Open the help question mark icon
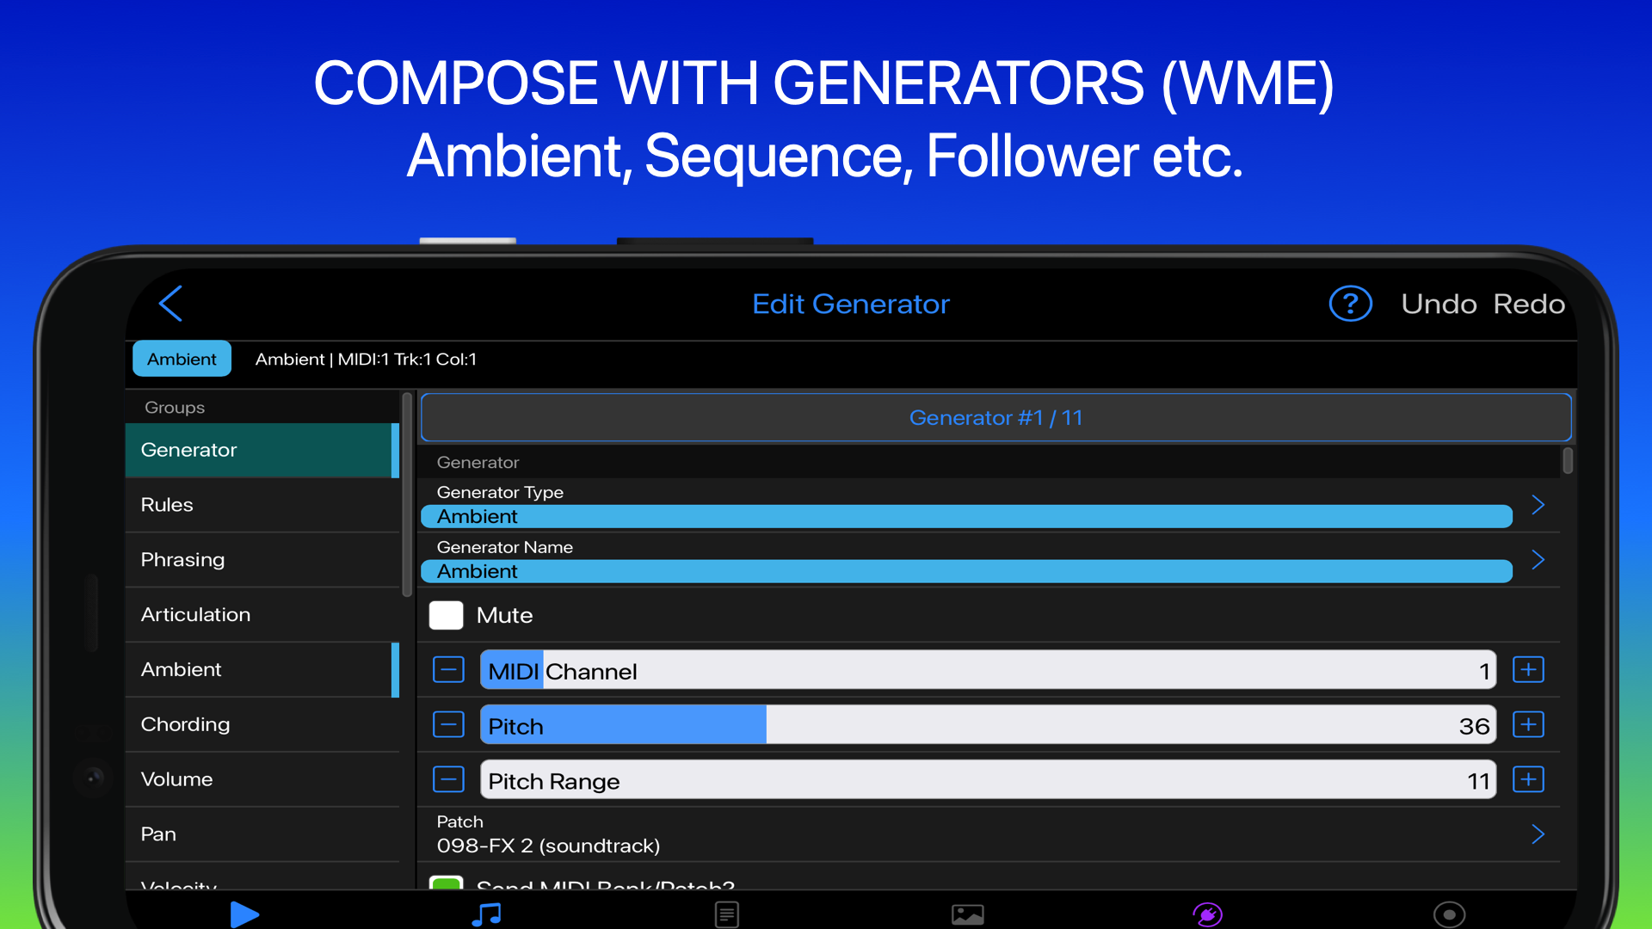 click(x=1351, y=303)
